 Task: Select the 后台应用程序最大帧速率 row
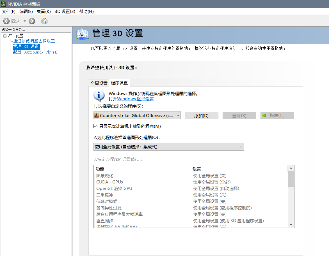[x=191, y=214]
